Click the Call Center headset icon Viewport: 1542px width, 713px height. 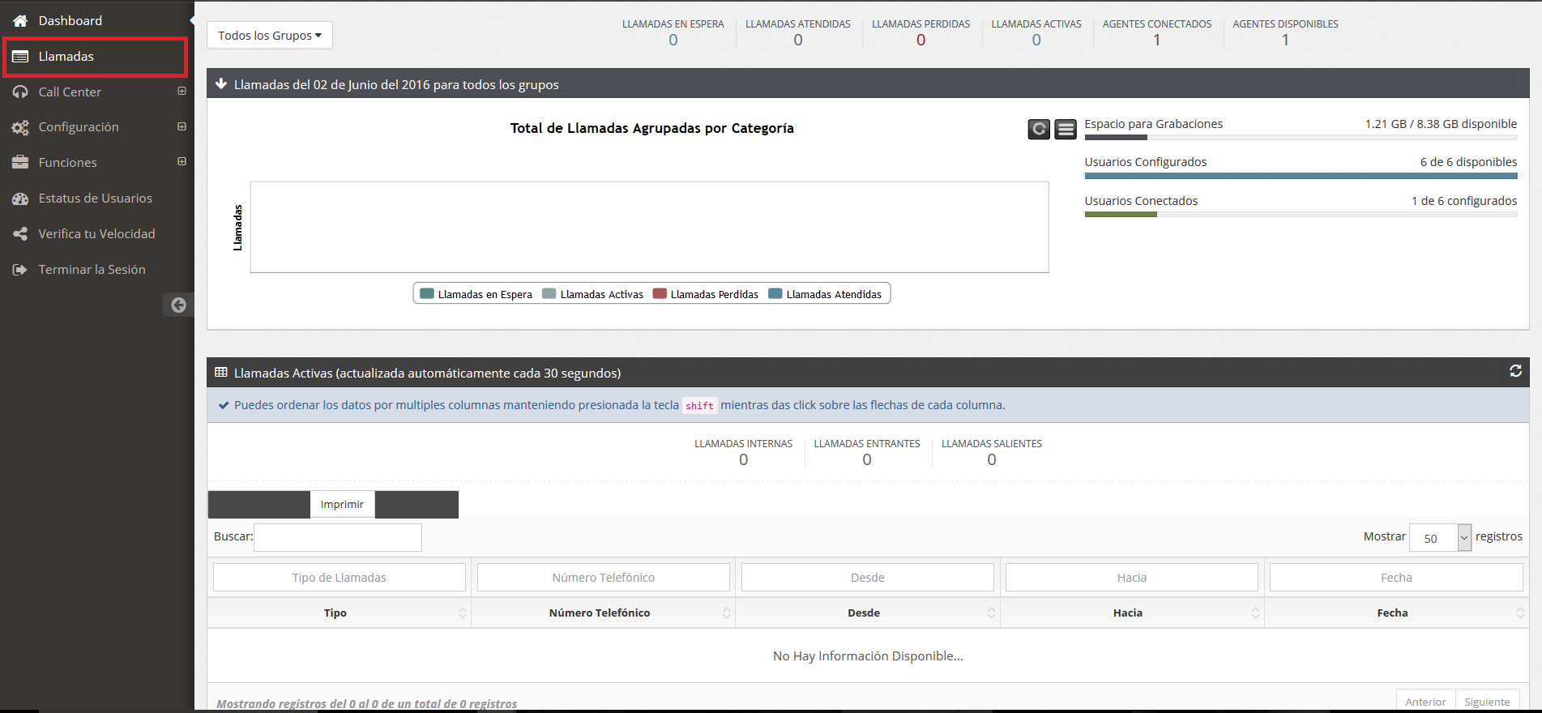tap(20, 92)
